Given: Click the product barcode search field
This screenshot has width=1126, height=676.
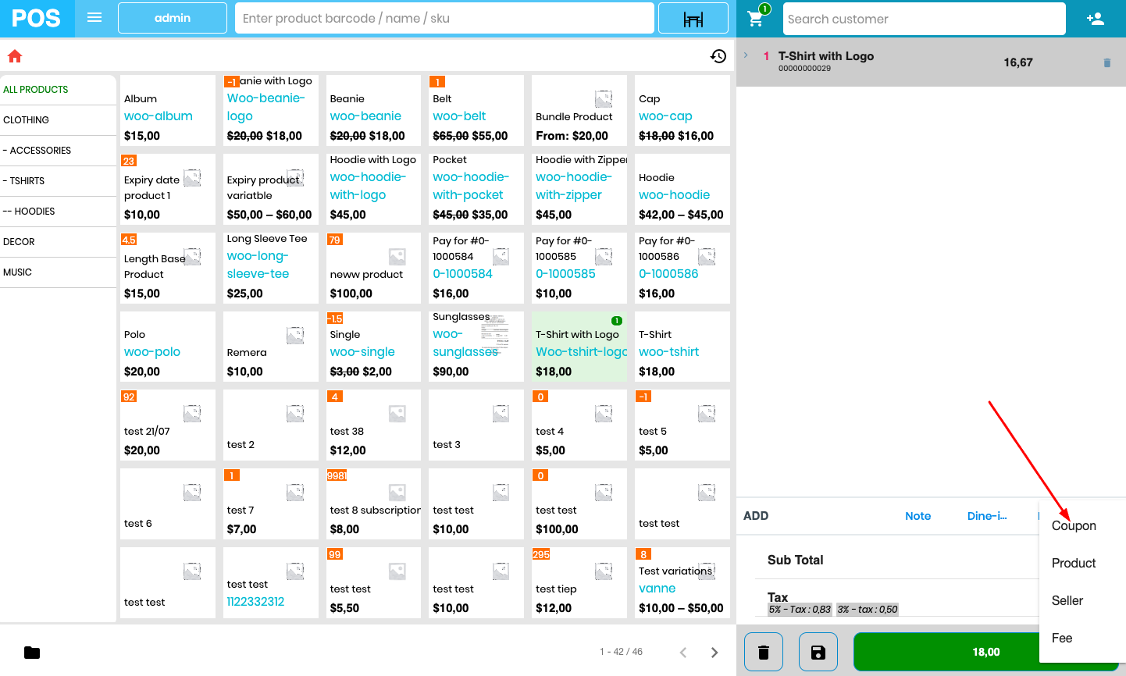Looking at the screenshot, I should coord(444,18).
